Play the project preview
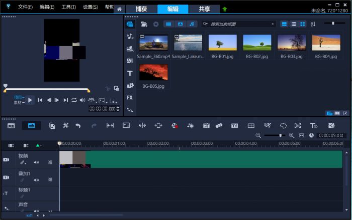This screenshot has width=352, height=220. click(30, 100)
